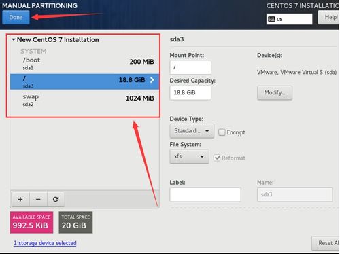Screen dimensions: 340x254
Task: Click the Label input field
Action: pyautogui.click(x=205, y=194)
